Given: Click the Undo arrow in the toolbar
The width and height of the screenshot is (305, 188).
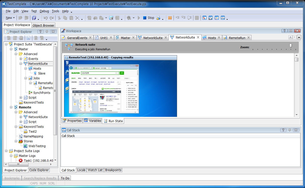Looking at the screenshot, I should point(46,18).
